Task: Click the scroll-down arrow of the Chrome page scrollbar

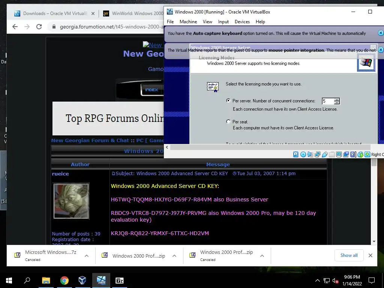Action: click(x=374, y=241)
